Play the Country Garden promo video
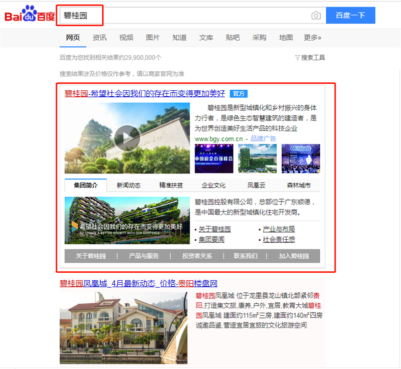Screen dimensions: 401x369 (x=127, y=138)
